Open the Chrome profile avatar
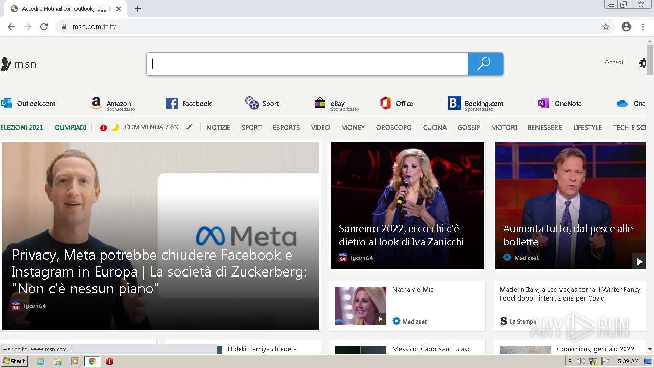Viewport: 654px width, 368px height. coord(626,27)
